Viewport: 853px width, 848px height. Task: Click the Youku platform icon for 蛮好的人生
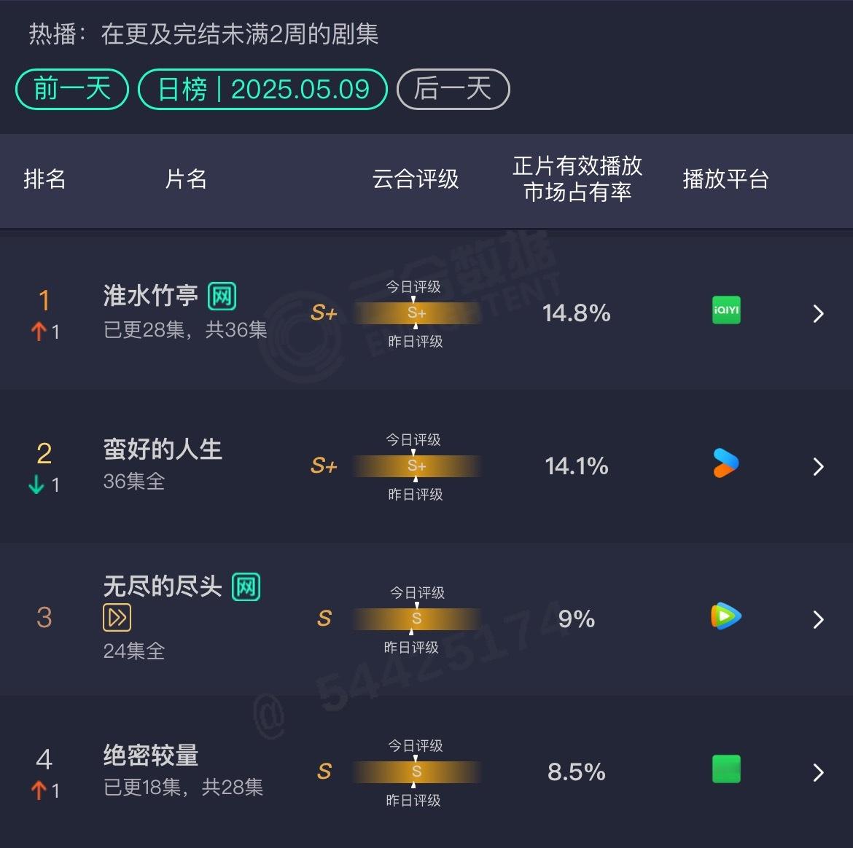click(726, 463)
